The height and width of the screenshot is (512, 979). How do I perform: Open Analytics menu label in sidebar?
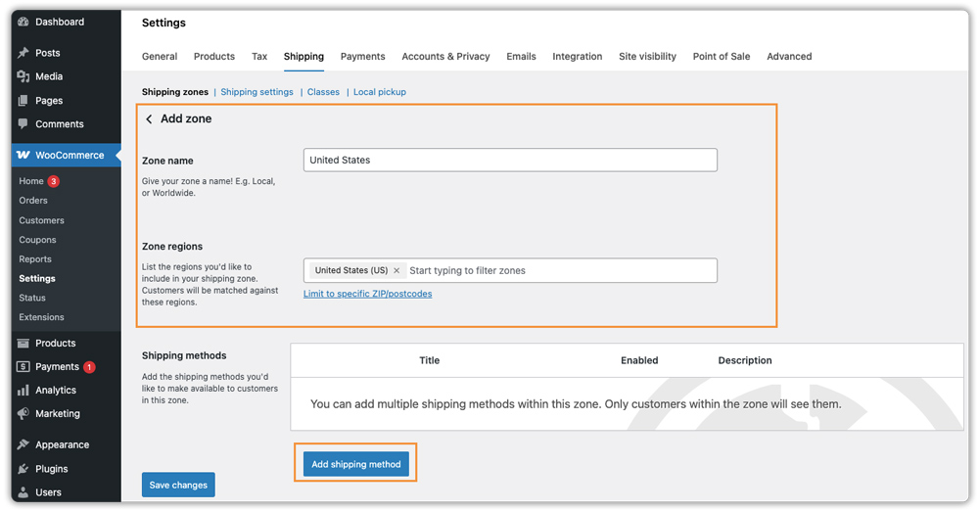coord(56,391)
